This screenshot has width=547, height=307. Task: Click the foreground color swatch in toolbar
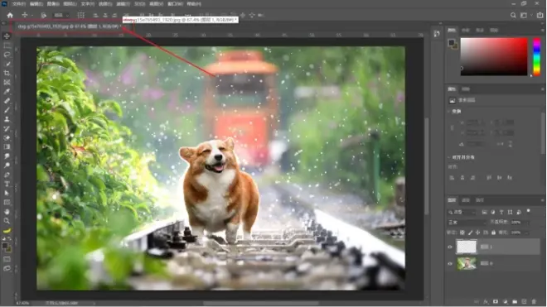pyautogui.click(x=5, y=247)
